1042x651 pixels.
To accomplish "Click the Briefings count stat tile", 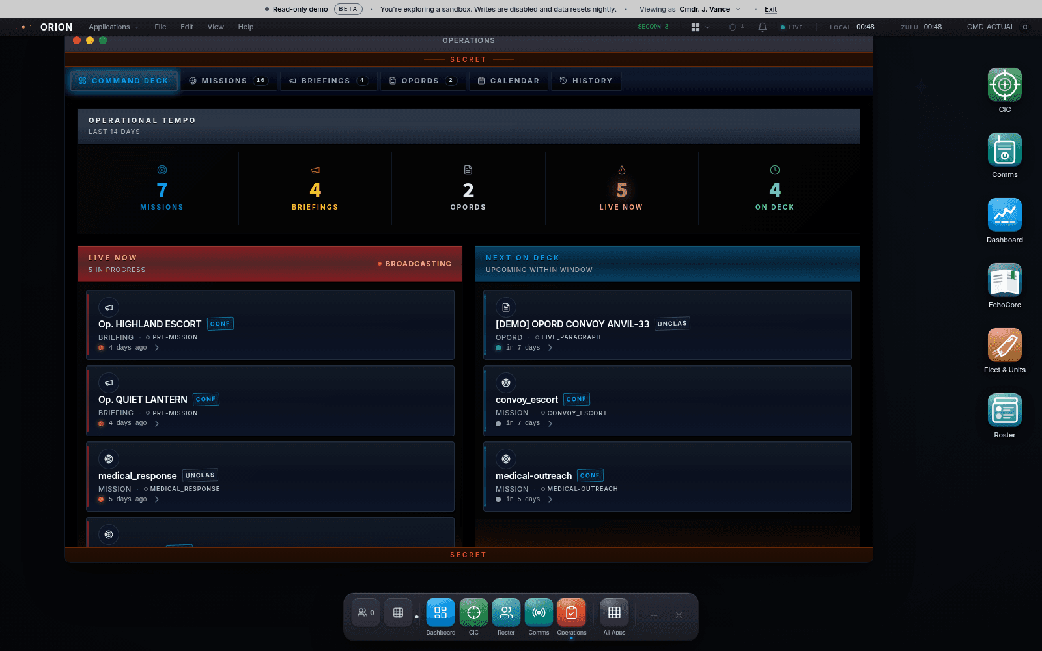I will (x=315, y=189).
